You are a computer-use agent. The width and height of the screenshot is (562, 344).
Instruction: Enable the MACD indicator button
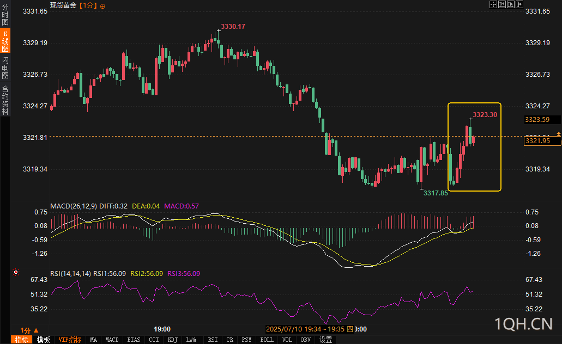[112, 340]
